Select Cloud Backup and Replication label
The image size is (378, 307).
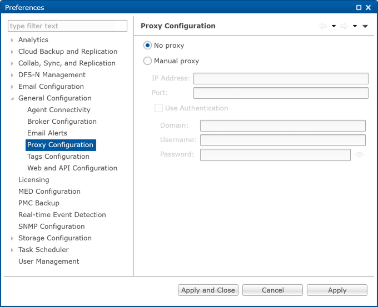pyautogui.click(x=68, y=52)
